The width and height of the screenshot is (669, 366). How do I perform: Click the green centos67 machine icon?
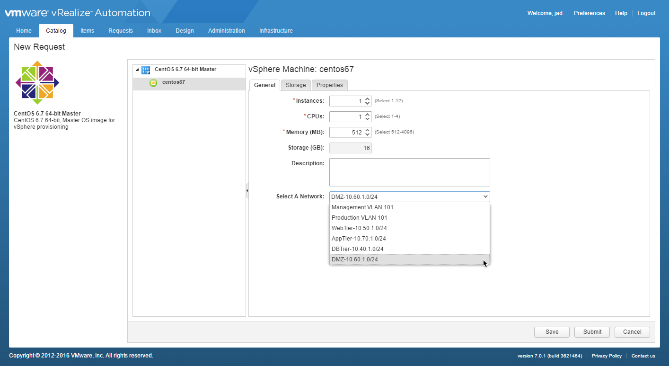(x=153, y=83)
